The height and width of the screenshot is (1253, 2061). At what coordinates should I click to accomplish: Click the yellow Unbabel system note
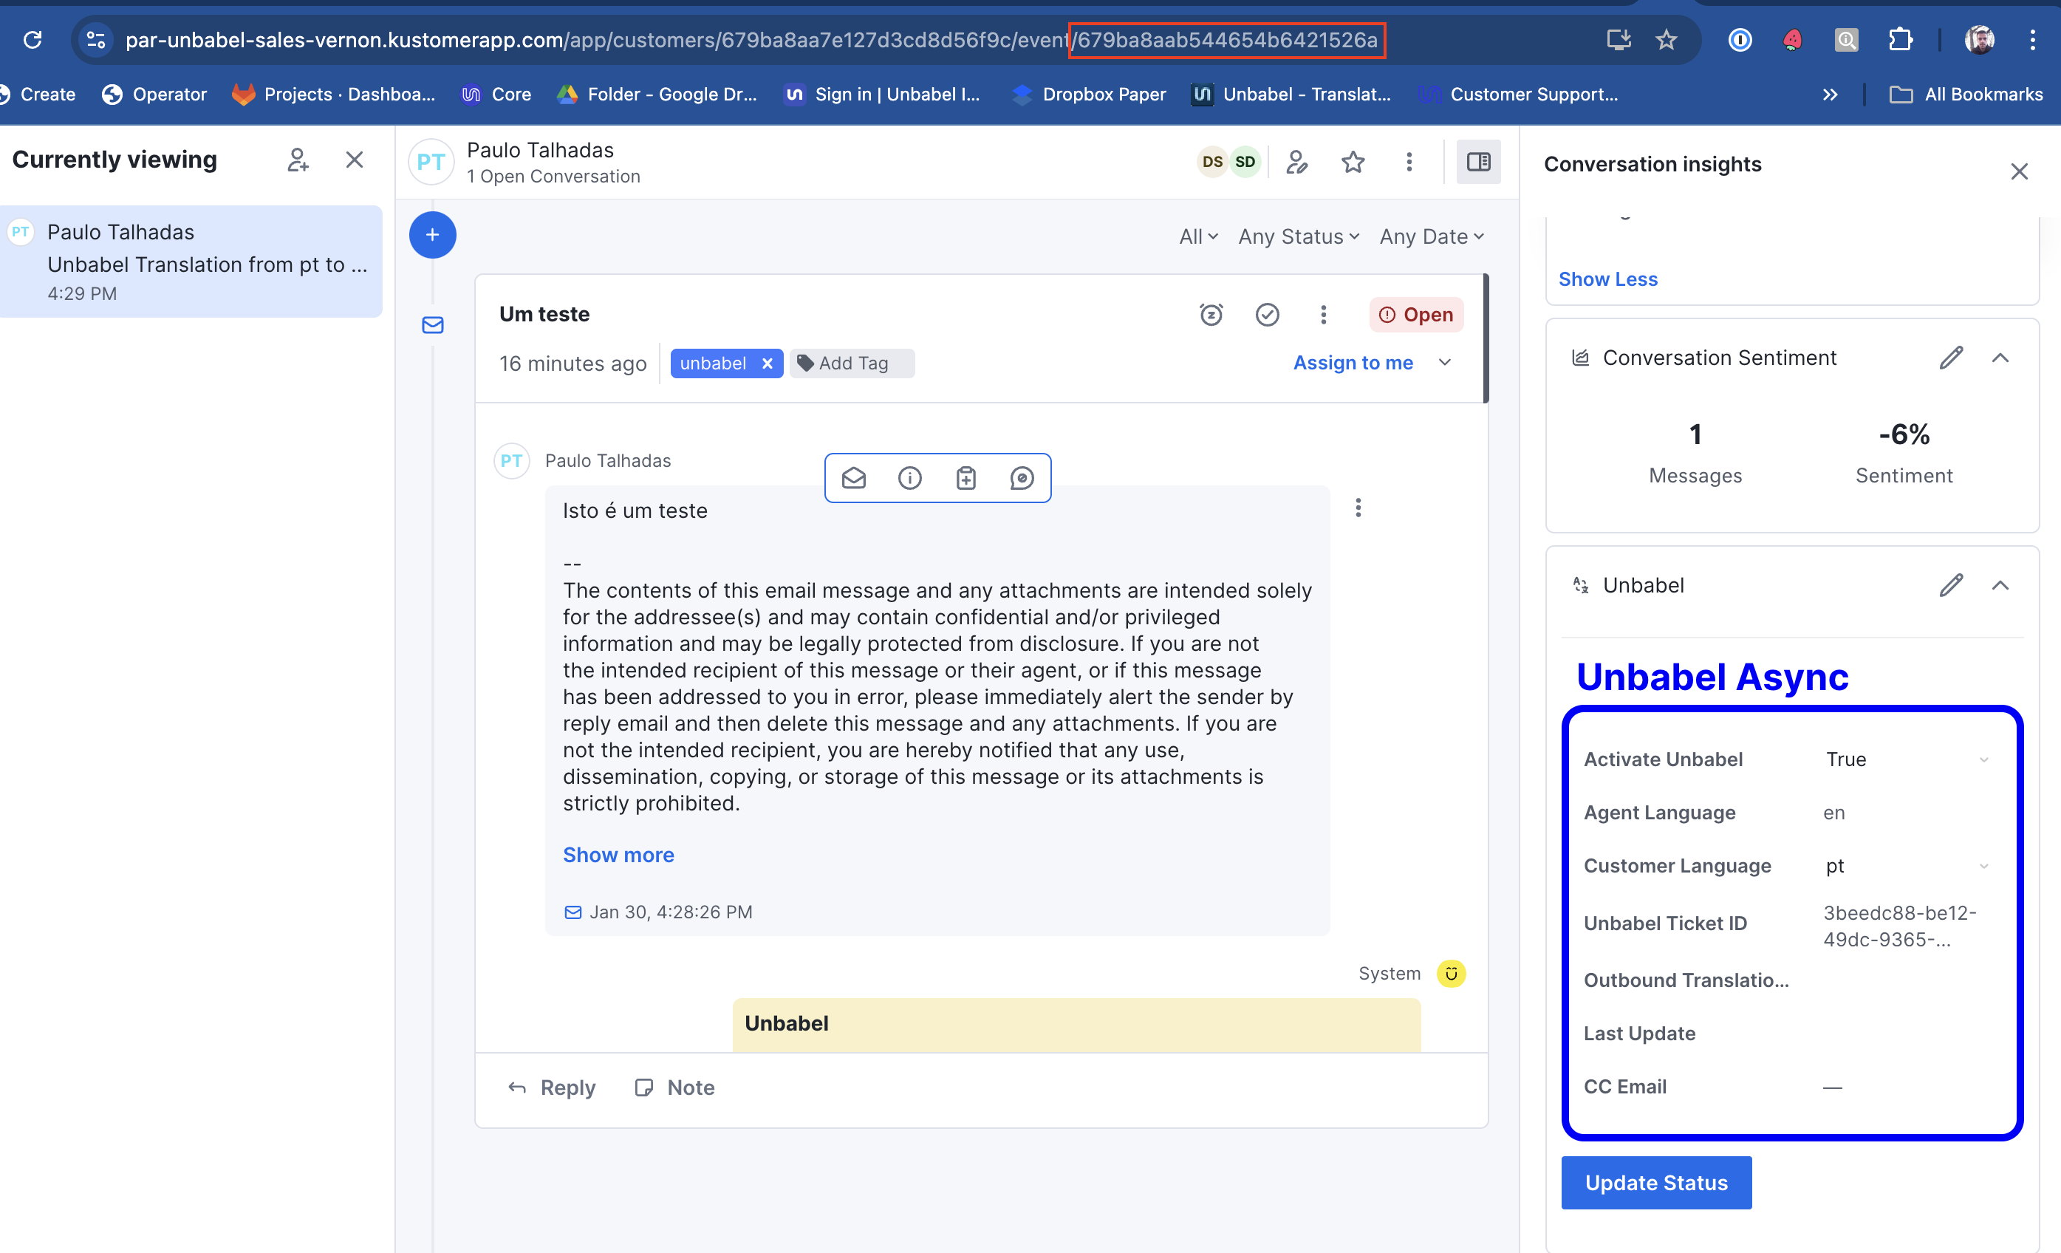coord(1076,1024)
